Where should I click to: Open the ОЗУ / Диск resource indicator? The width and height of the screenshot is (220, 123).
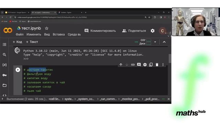(145, 42)
